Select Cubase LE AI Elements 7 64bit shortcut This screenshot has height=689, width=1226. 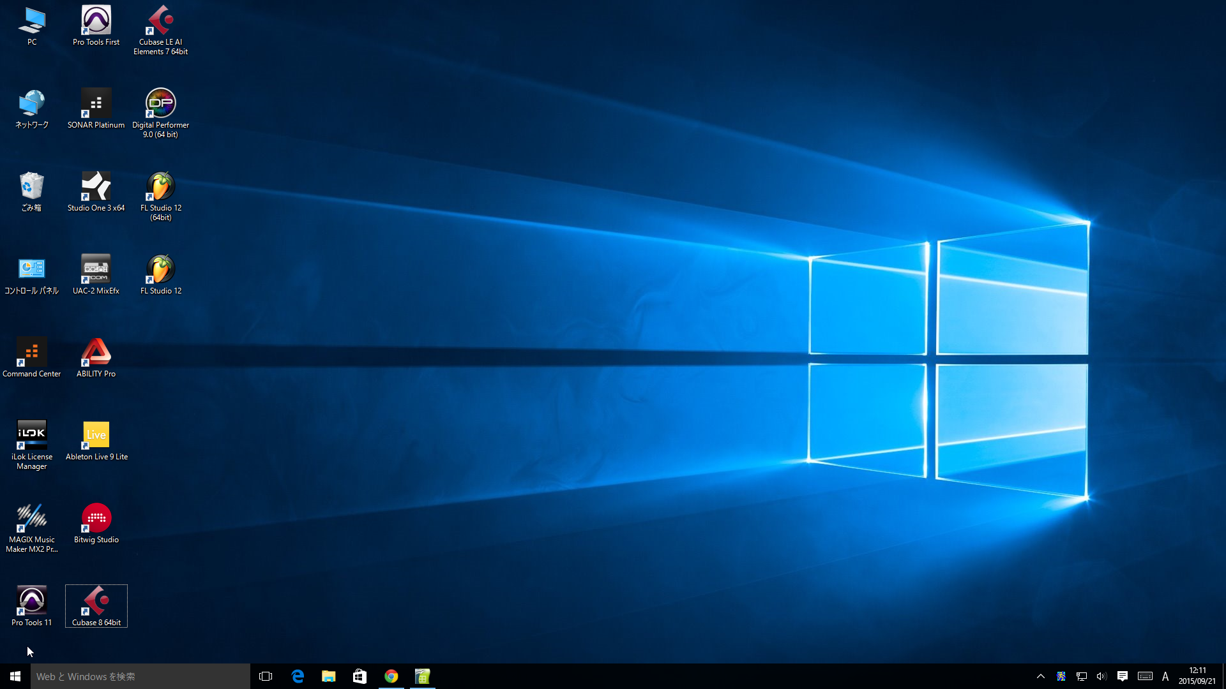point(160,30)
